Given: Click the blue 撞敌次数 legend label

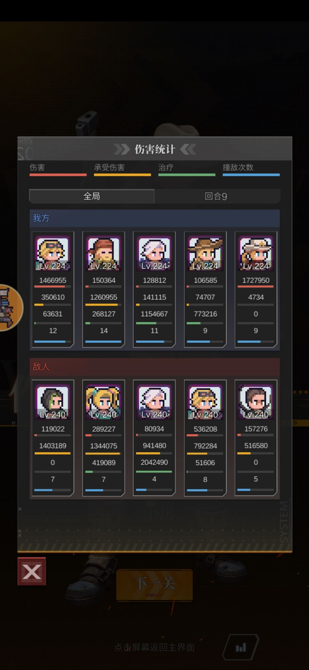Looking at the screenshot, I should click(x=238, y=167).
